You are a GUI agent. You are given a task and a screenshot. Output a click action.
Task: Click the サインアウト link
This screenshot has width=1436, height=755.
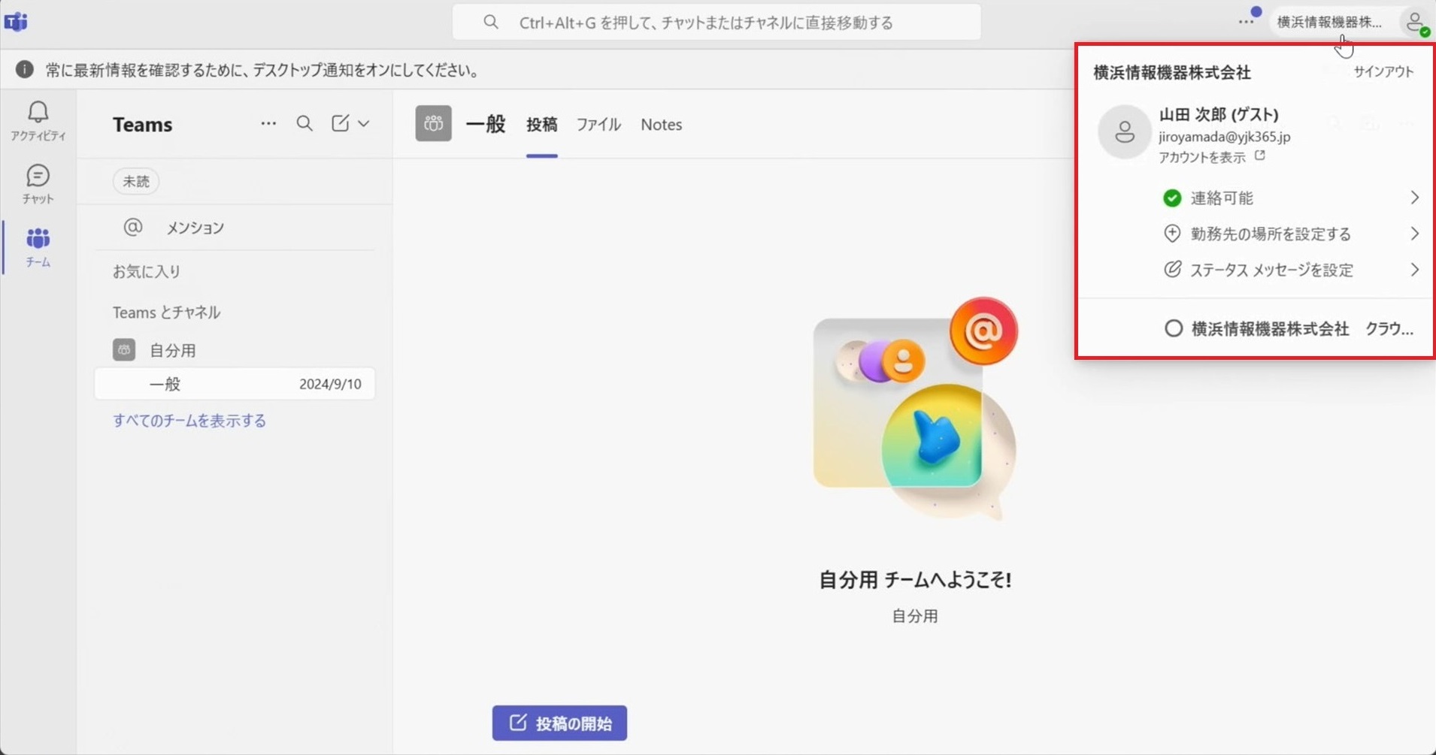pyautogui.click(x=1383, y=71)
